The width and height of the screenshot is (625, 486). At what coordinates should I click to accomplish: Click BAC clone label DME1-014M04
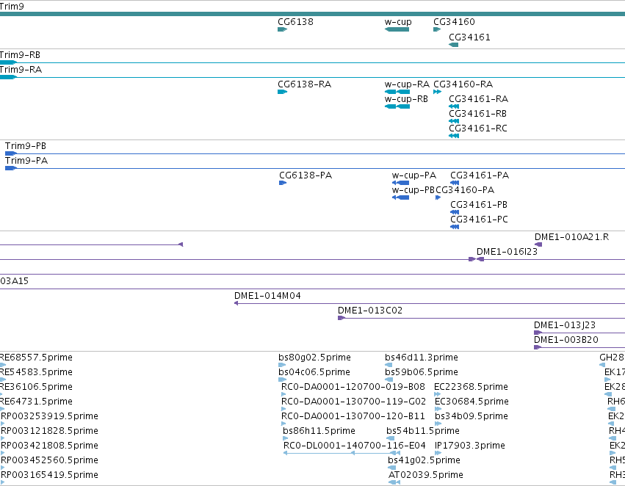click(x=267, y=297)
